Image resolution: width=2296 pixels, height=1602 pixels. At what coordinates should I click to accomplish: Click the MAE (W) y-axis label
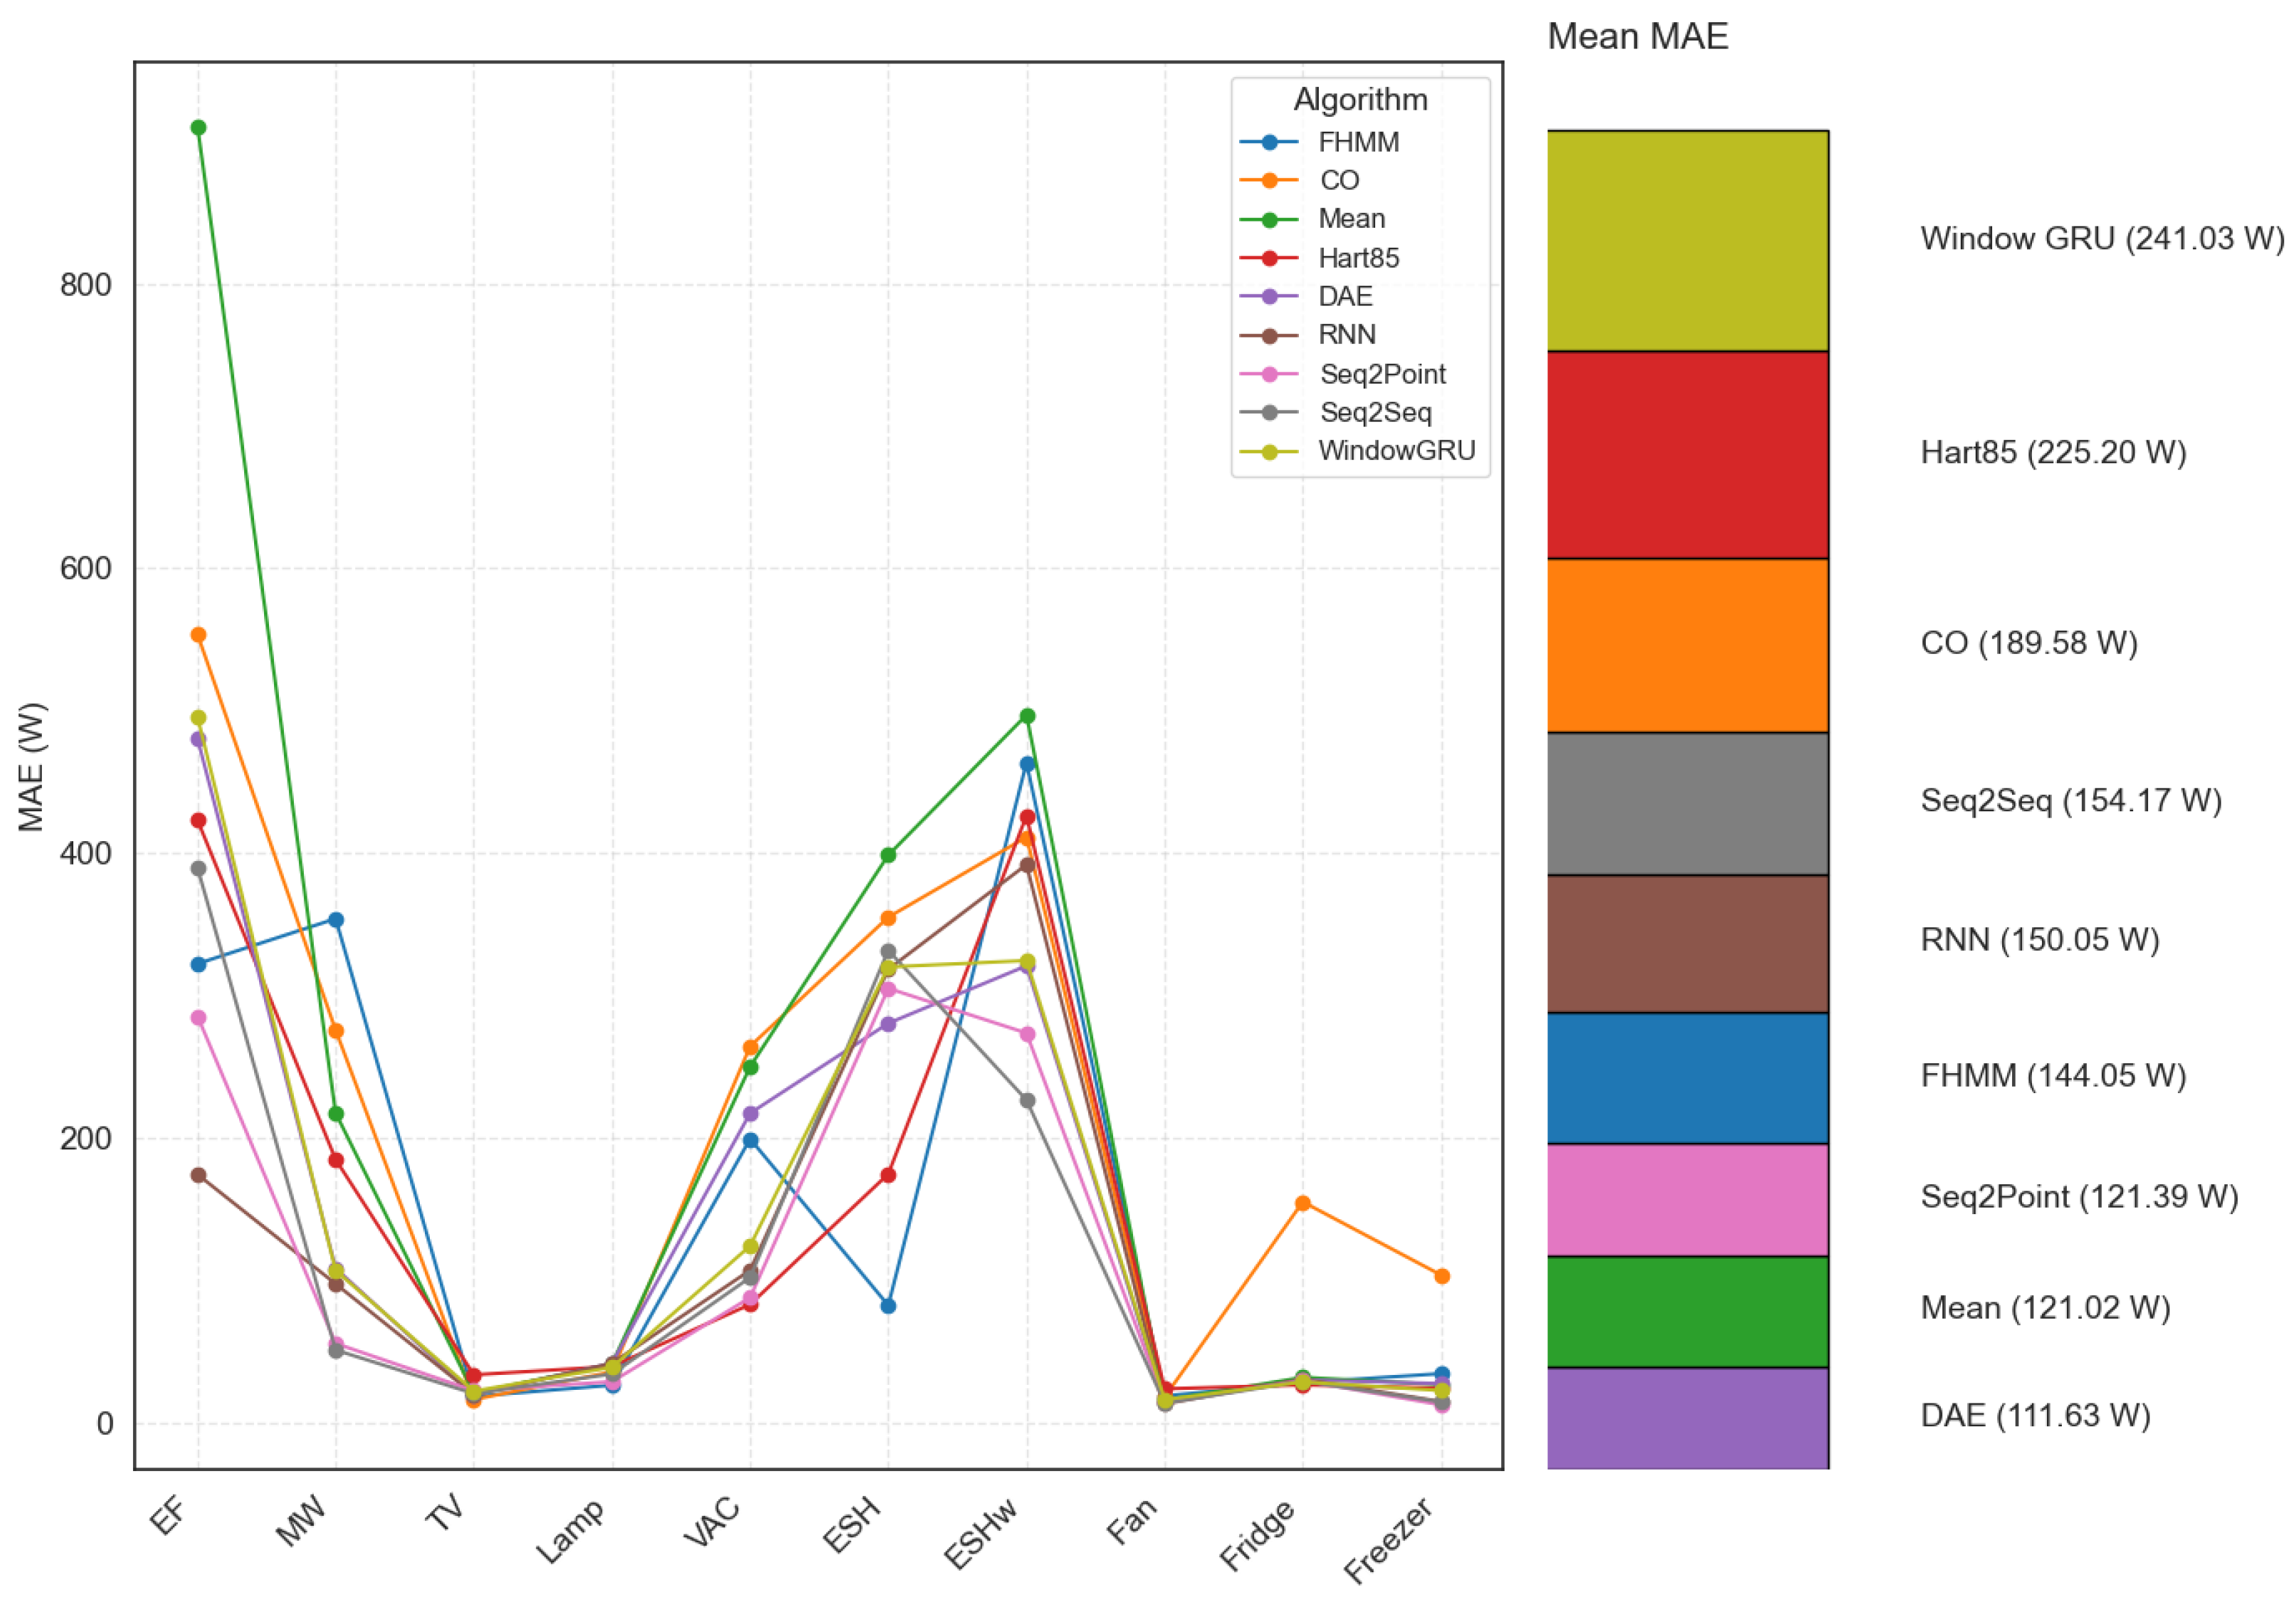click(32, 767)
